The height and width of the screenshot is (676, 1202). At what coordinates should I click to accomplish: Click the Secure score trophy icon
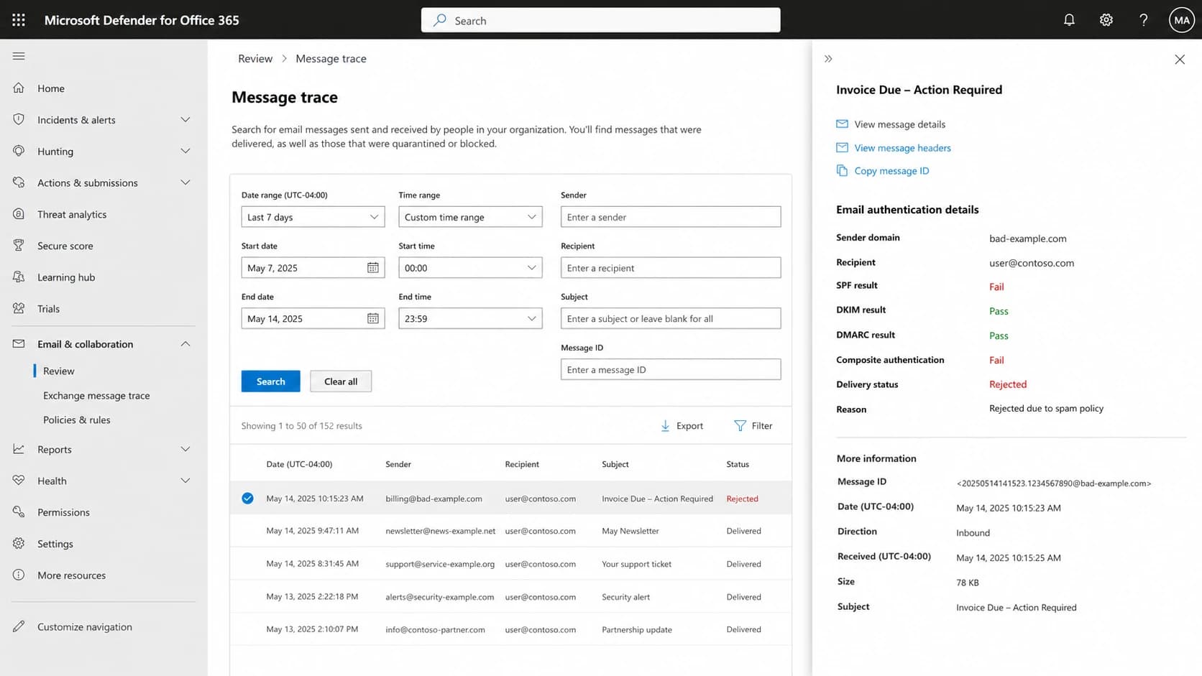[19, 245]
